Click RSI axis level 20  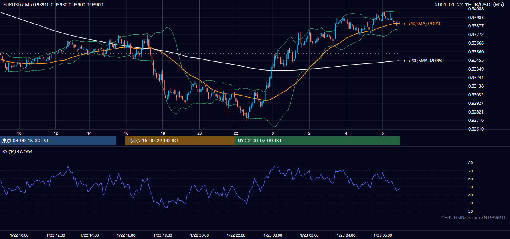point(470,211)
